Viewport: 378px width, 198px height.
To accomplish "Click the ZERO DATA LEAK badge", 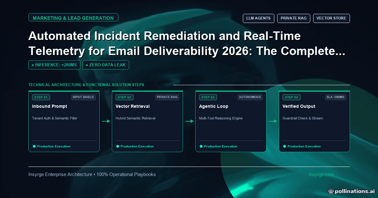I will click(106, 65).
